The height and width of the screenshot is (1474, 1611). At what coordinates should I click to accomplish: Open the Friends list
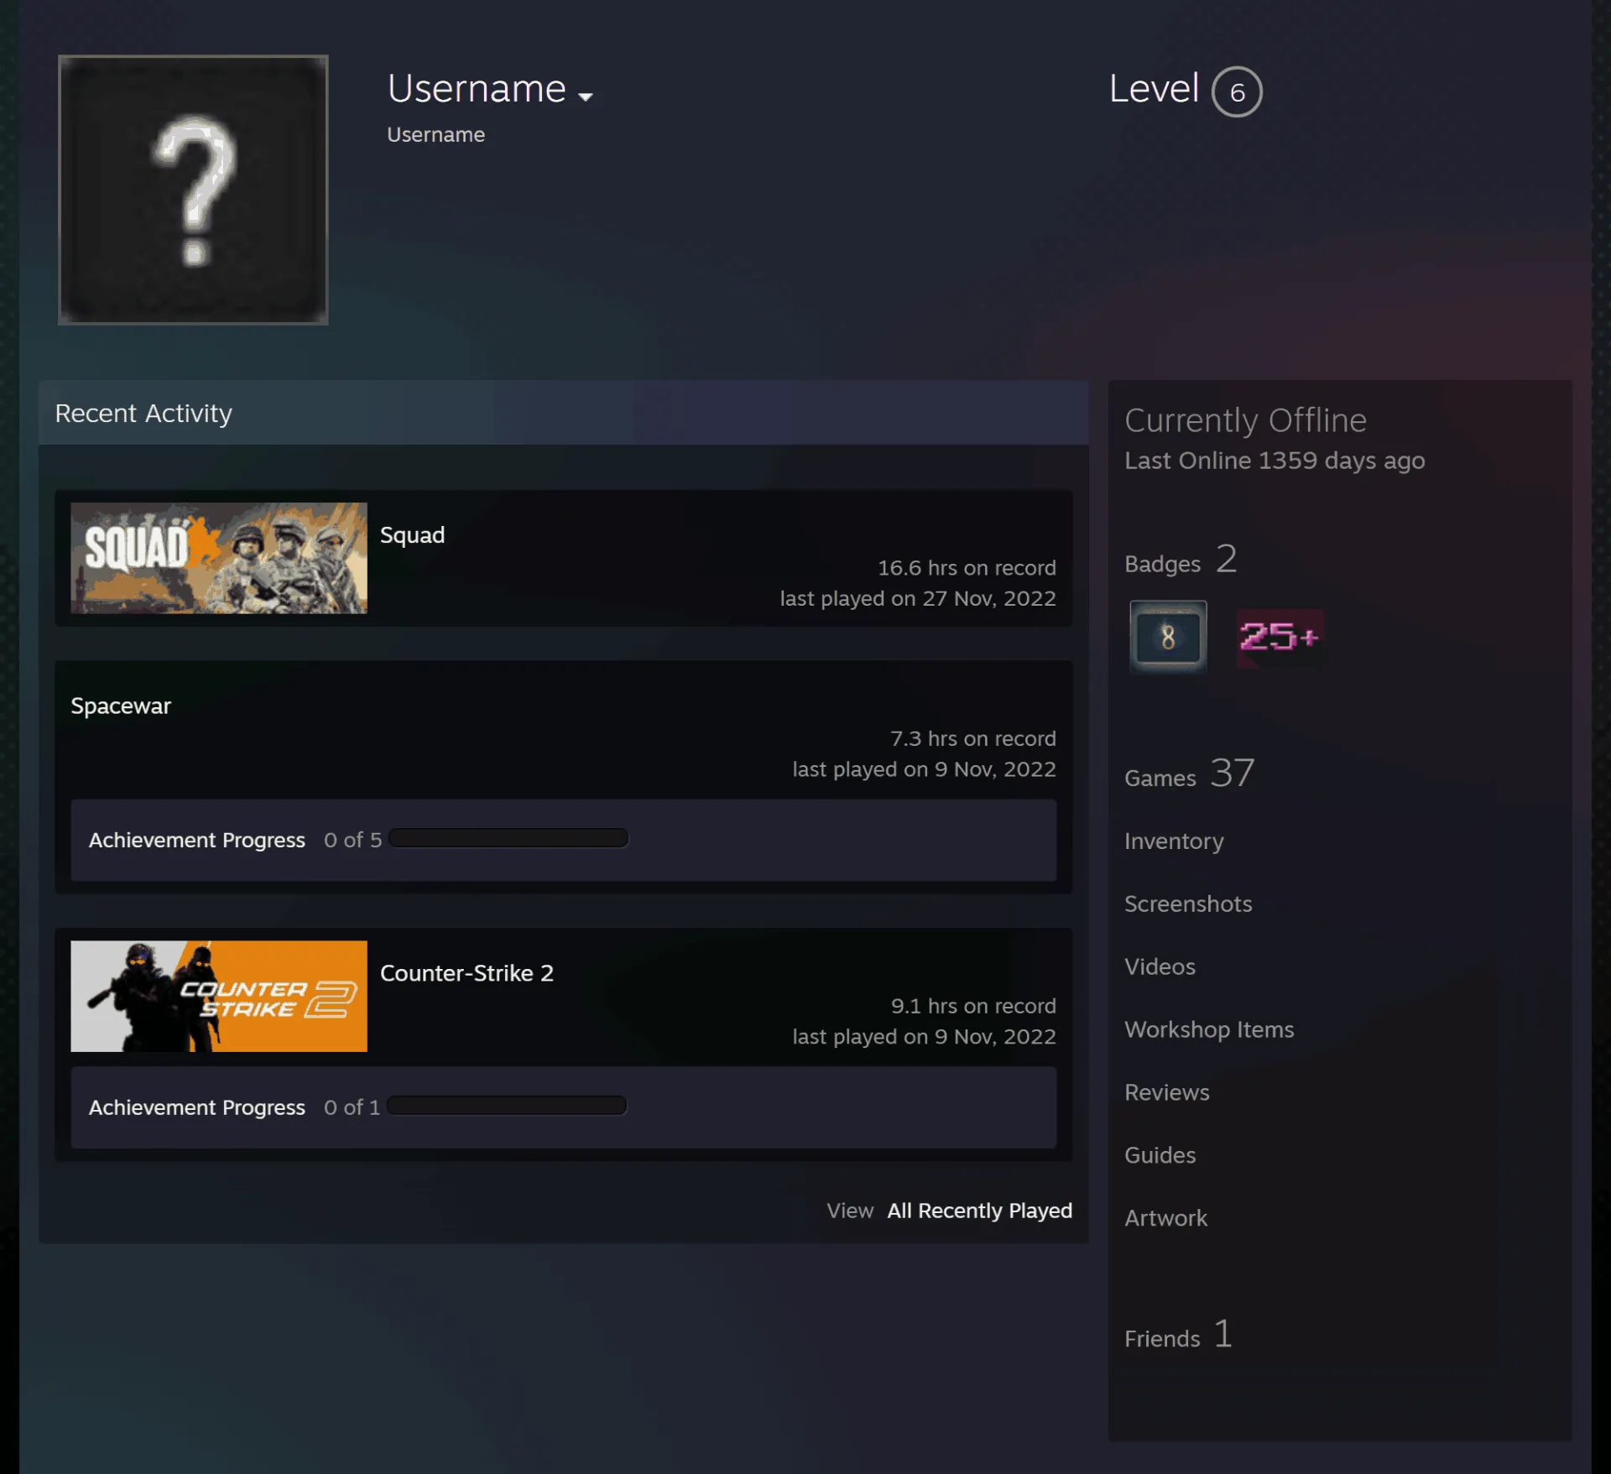tap(1178, 1335)
